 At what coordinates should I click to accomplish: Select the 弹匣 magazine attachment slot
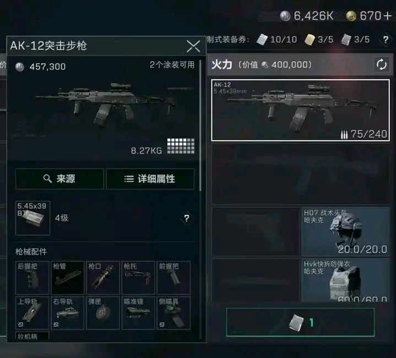(103, 313)
